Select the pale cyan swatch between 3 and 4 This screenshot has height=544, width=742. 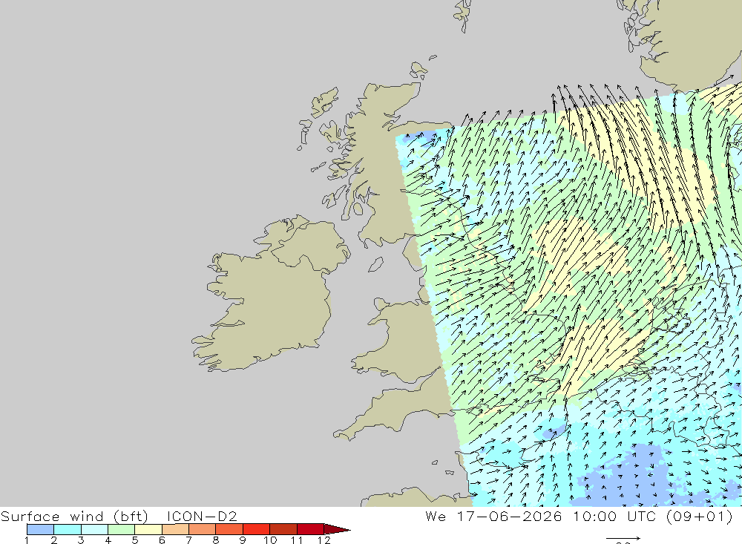tap(94, 529)
